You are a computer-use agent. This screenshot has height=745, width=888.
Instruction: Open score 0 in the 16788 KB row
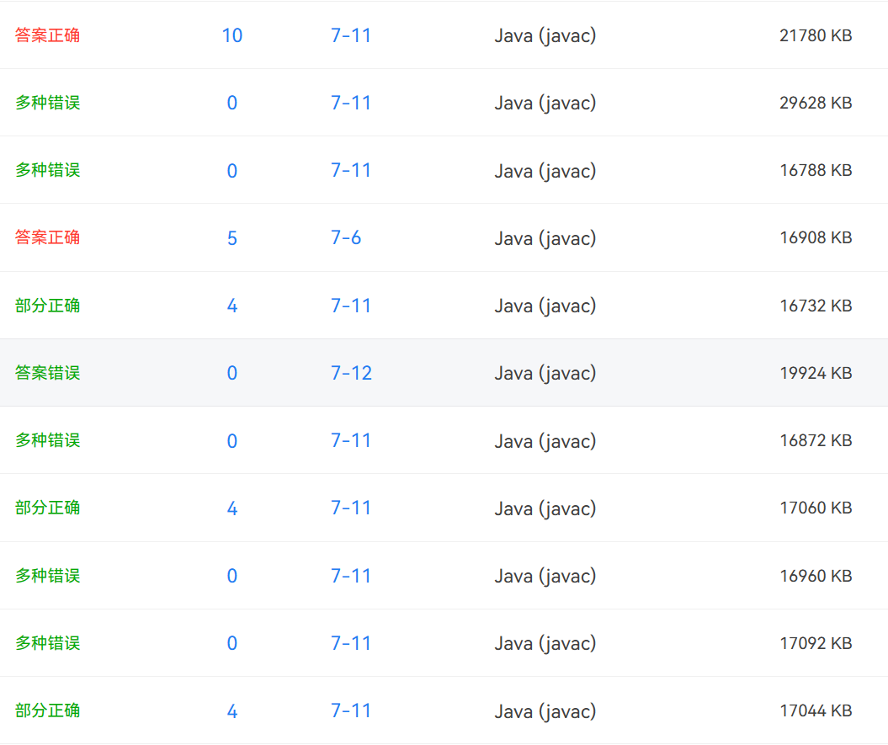[x=231, y=171]
